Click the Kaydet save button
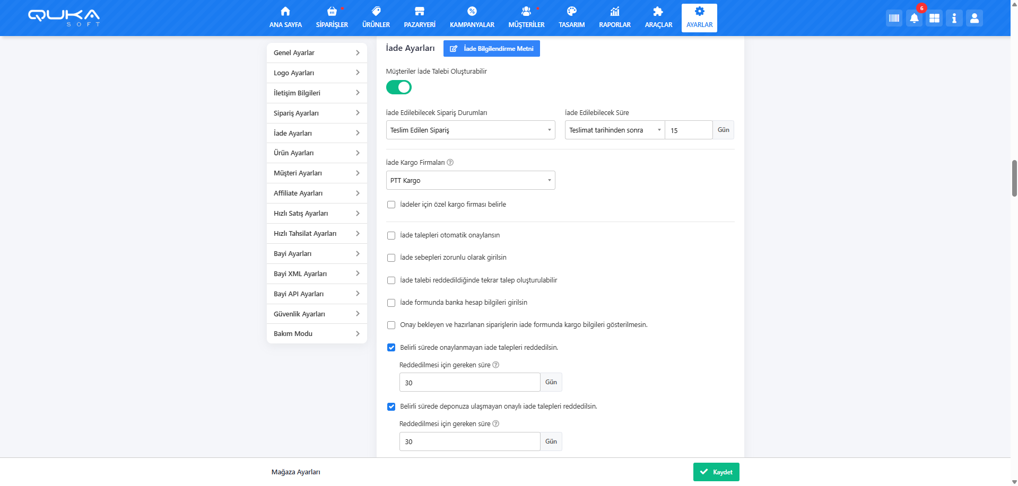This screenshot has width=1018, height=486. click(x=716, y=472)
